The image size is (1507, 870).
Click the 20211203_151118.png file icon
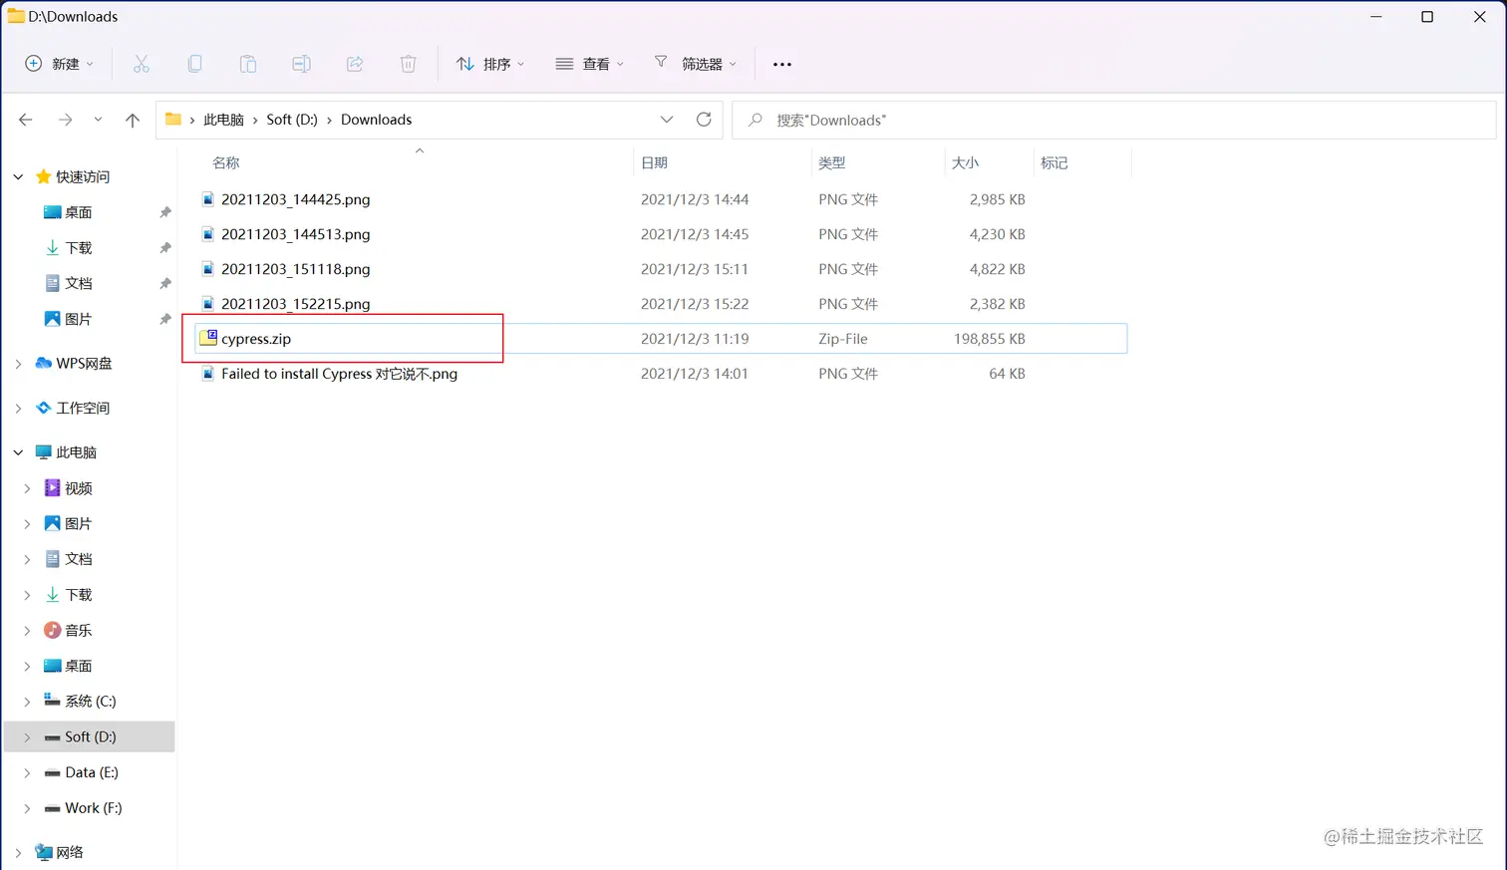point(208,269)
